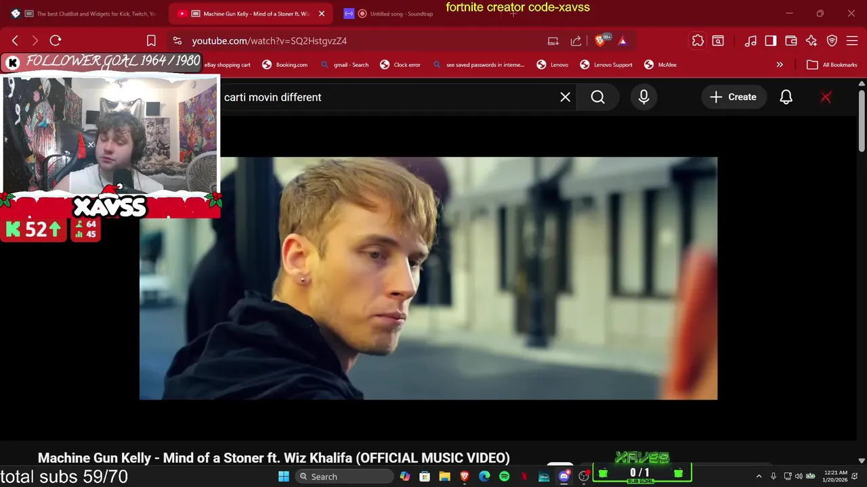Show hidden bookmarks with the double chevron
The image size is (867, 487).
click(780, 65)
